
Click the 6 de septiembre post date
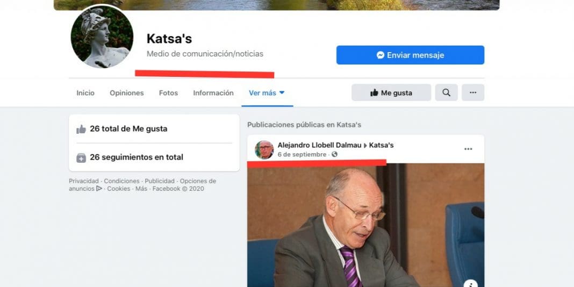302,154
